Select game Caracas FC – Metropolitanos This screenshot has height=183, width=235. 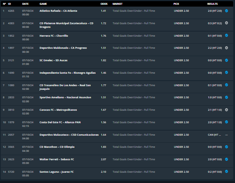58,110
